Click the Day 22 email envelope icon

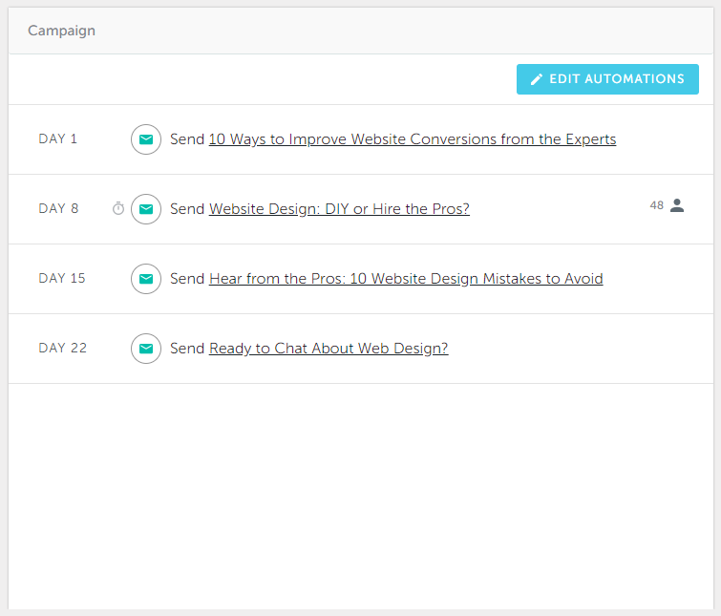pos(146,349)
